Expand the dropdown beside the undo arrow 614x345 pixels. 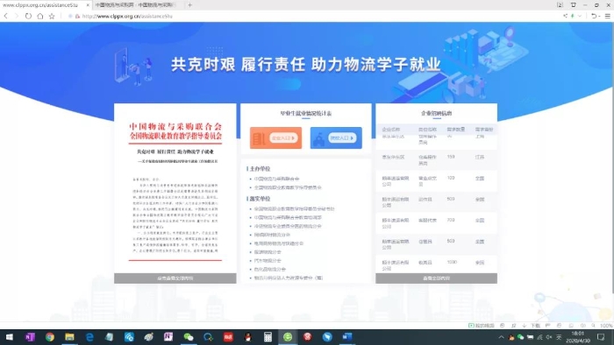point(599,16)
